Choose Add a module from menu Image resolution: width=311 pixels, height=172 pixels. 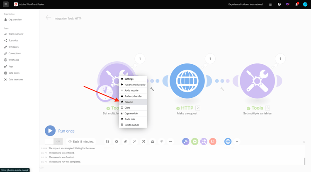pyautogui.click(x=133, y=90)
